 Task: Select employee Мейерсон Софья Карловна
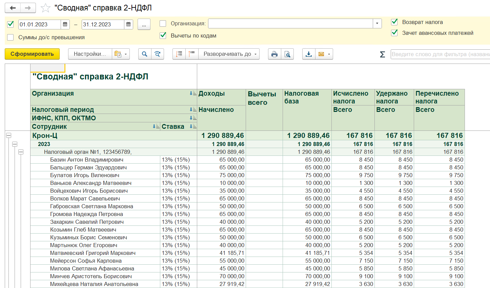(x=86, y=261)
